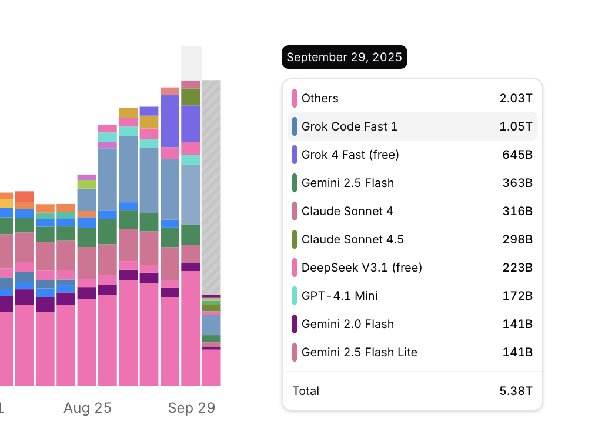Click the lime green segment above Aug 25

click(86, 185)
